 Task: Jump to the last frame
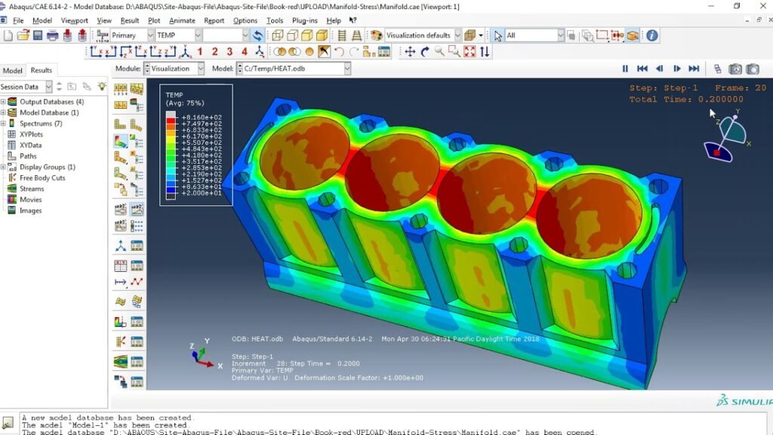coord(694,69)
